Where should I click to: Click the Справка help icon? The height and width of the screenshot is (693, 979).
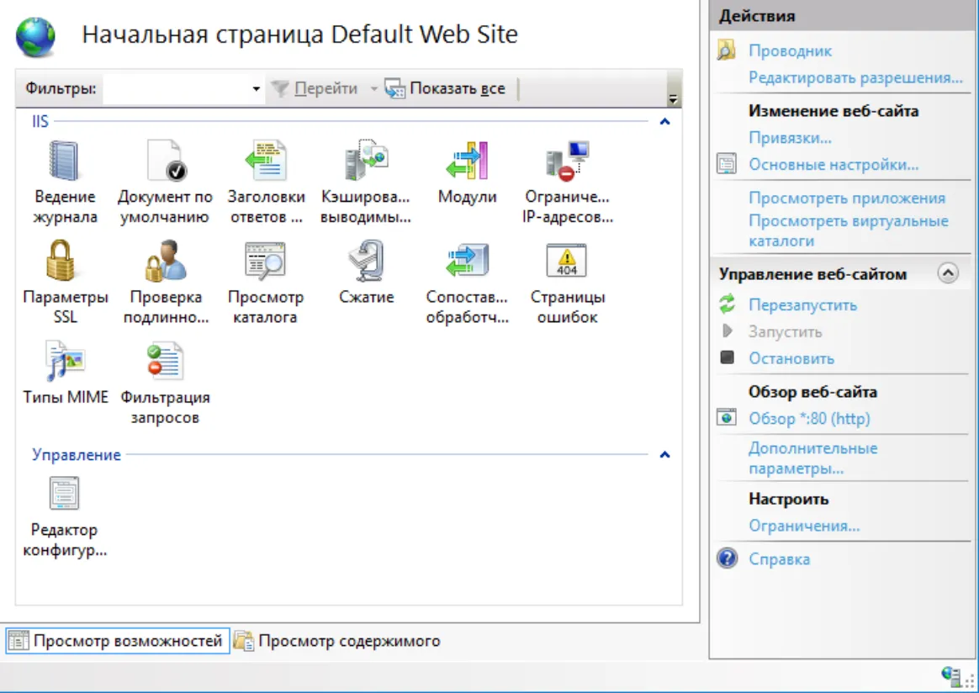(728, 558)
